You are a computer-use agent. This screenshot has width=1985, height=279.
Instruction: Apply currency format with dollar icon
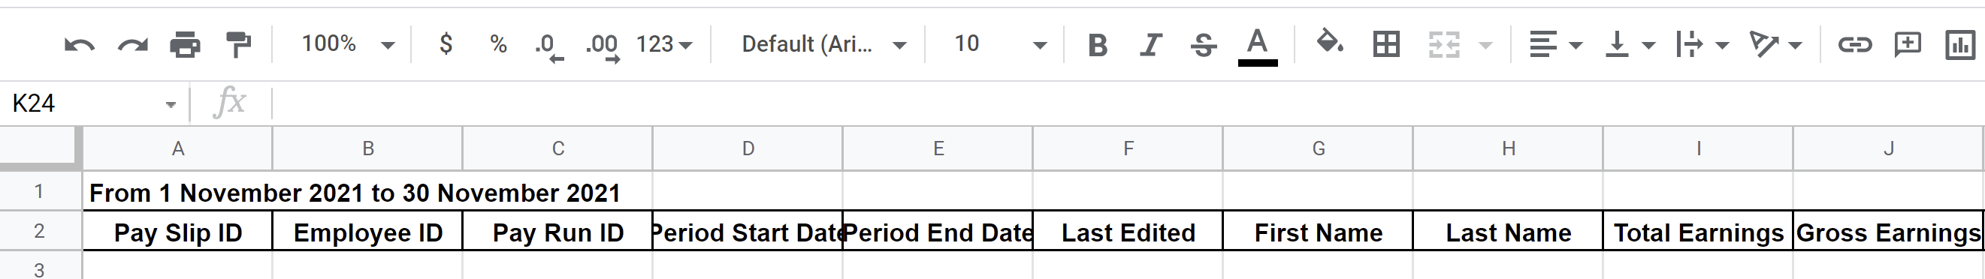446,43
